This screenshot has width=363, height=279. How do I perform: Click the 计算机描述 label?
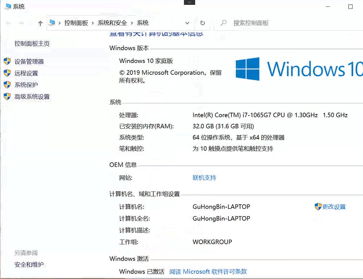135,230
